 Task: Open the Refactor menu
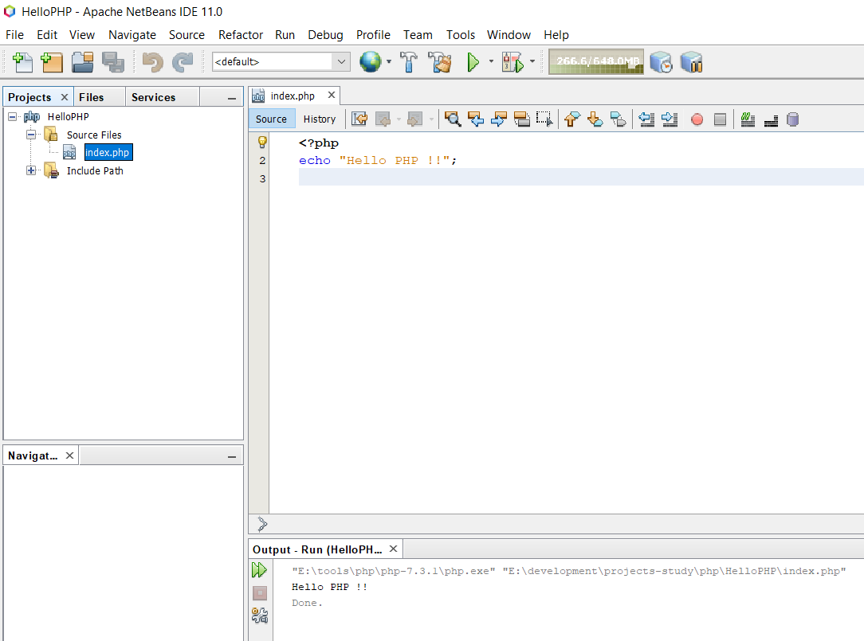click(241, 35)
